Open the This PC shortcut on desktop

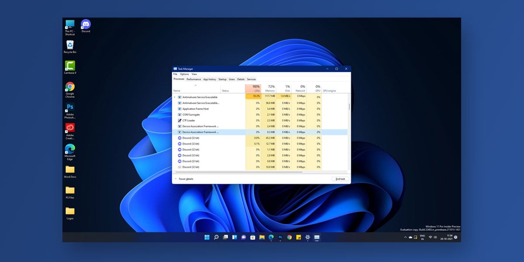(x=70, y=27)
